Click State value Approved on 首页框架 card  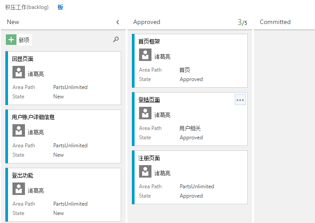[191, 79]
